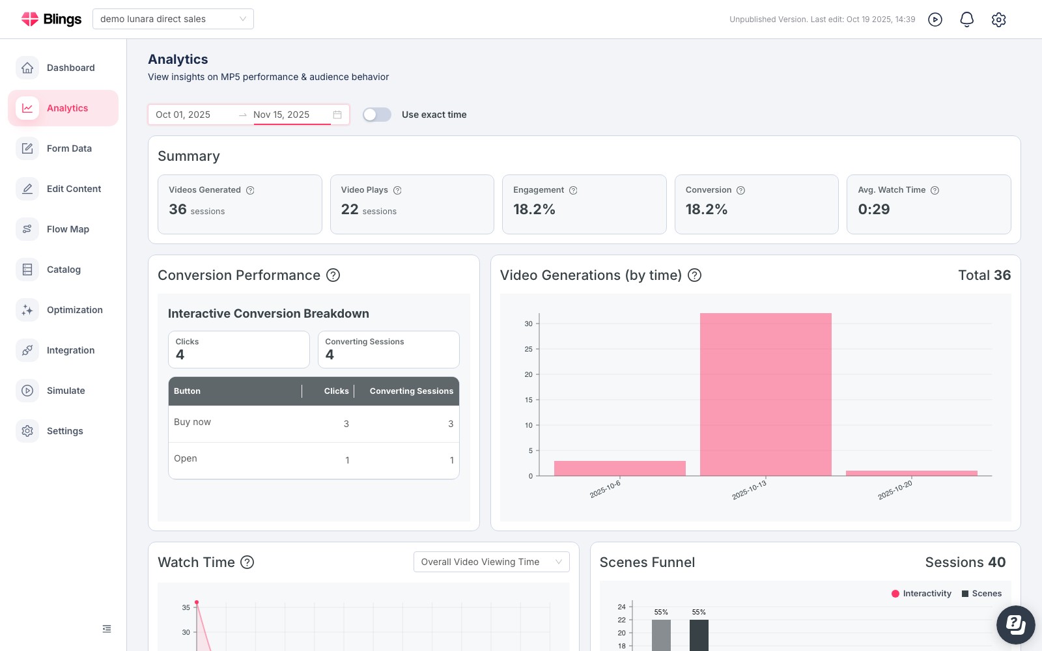This screenshot has width=1042, height=651.
Task: Click the Blings logo
Action: [51, 19]
